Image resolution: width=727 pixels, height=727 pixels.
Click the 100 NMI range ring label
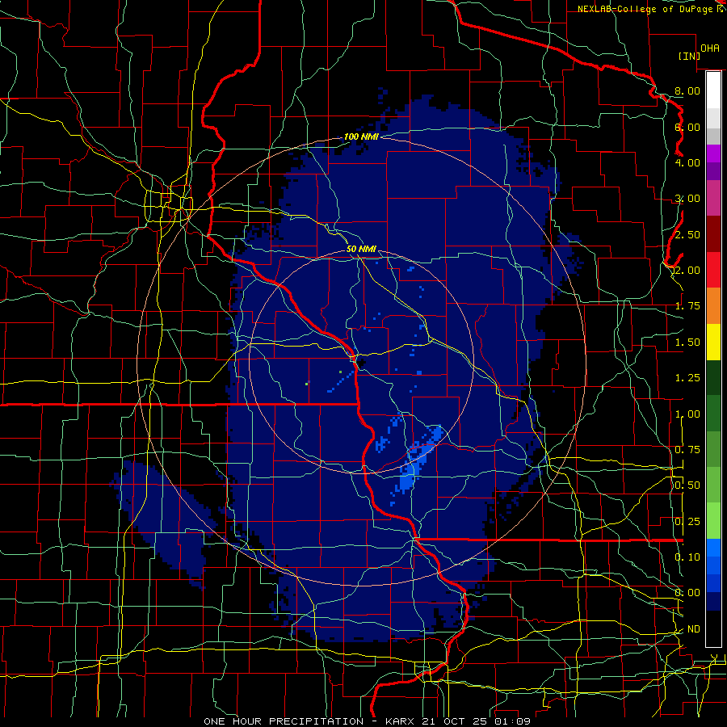361,137
